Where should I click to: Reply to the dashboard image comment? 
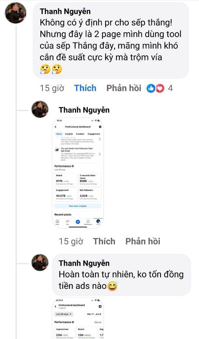click(143, 241)
